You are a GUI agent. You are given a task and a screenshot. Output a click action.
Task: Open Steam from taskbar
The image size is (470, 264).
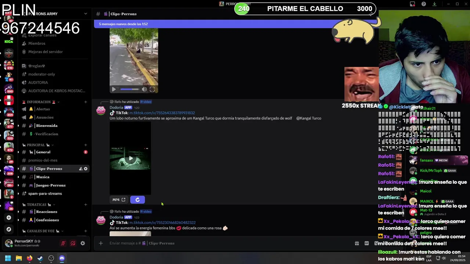pos(40,258)
